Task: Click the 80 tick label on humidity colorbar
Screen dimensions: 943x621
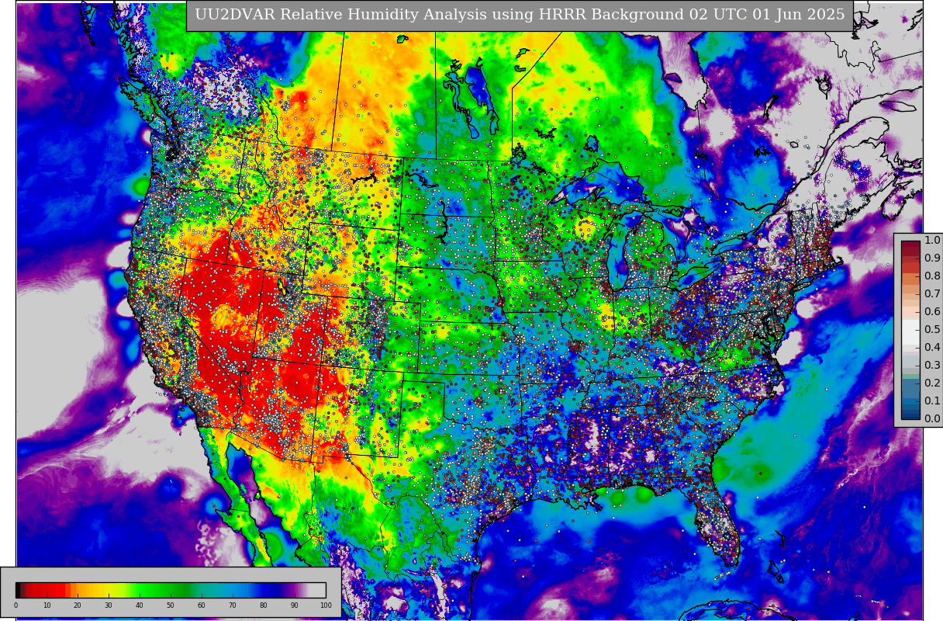Action: (264, 605)
